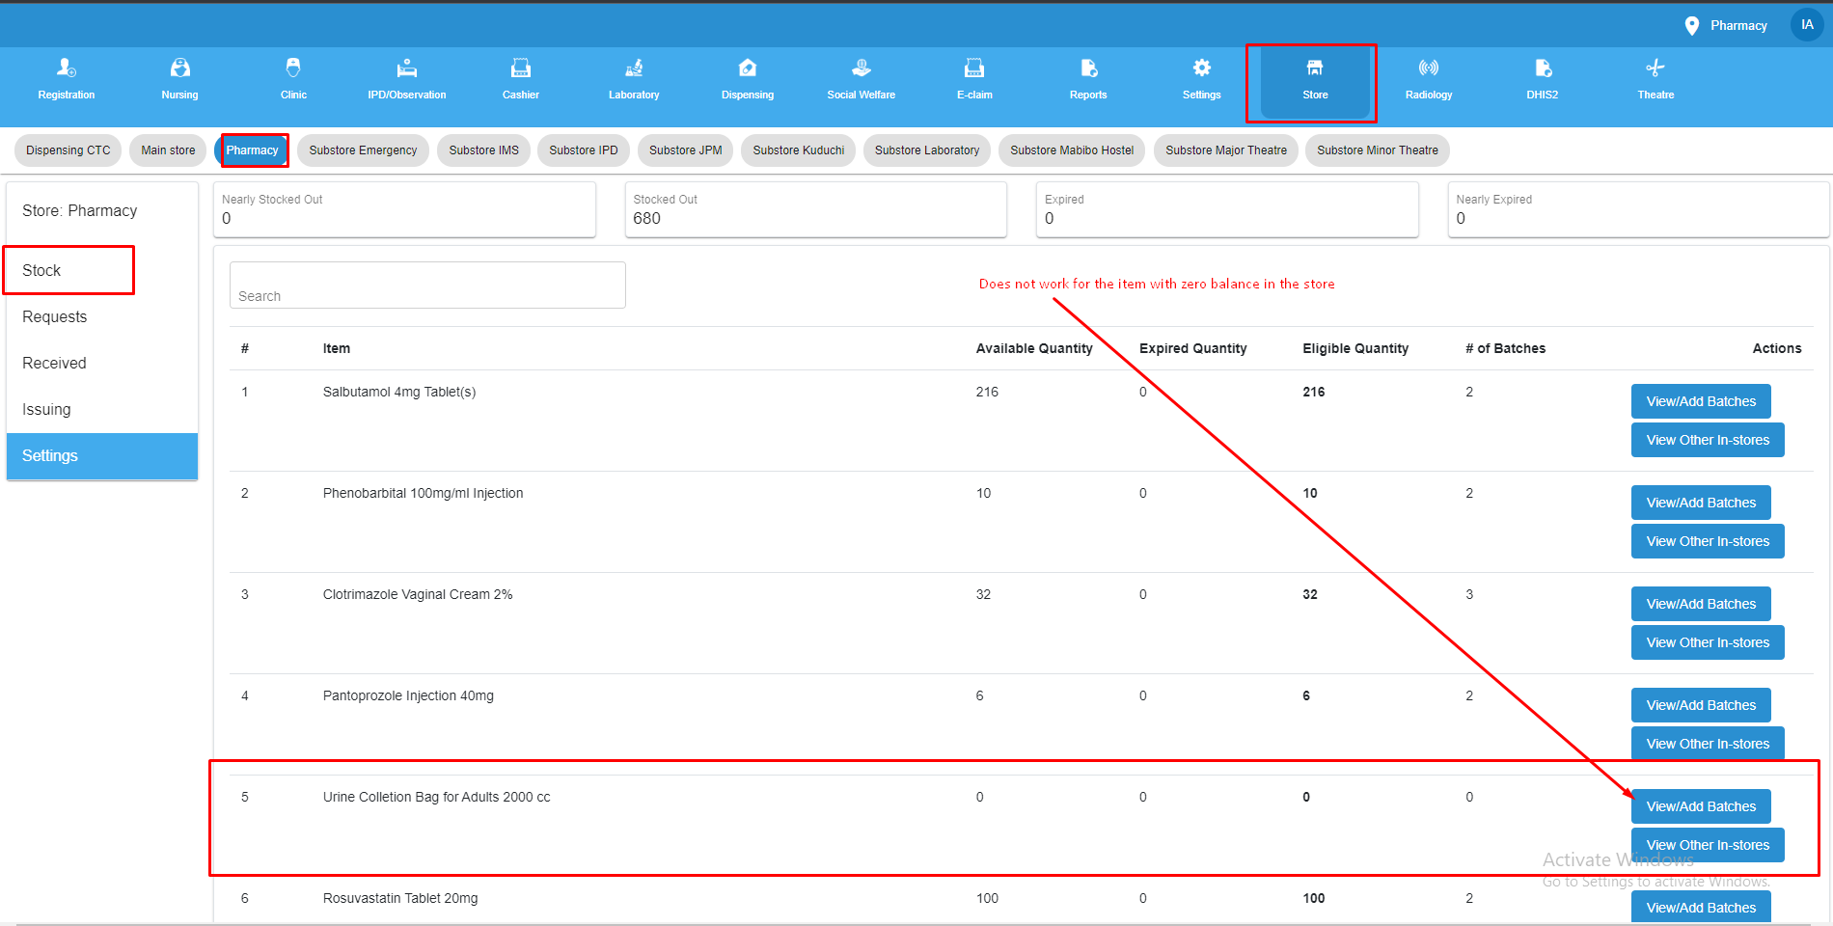Click the Pharmacy location pin icon
Image resolution: width=1833 pixels, height=926 pixels.
1691,25
